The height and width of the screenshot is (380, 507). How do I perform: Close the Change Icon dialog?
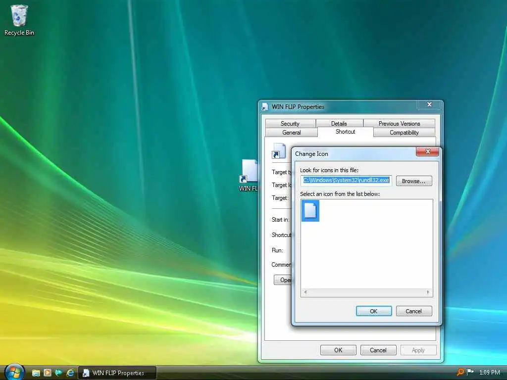427,151
